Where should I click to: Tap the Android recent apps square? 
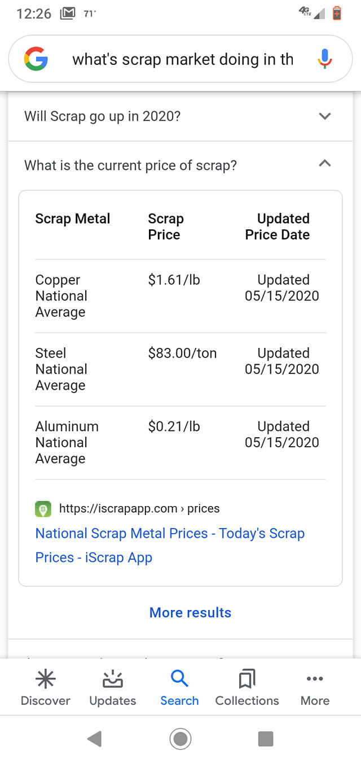265,739
